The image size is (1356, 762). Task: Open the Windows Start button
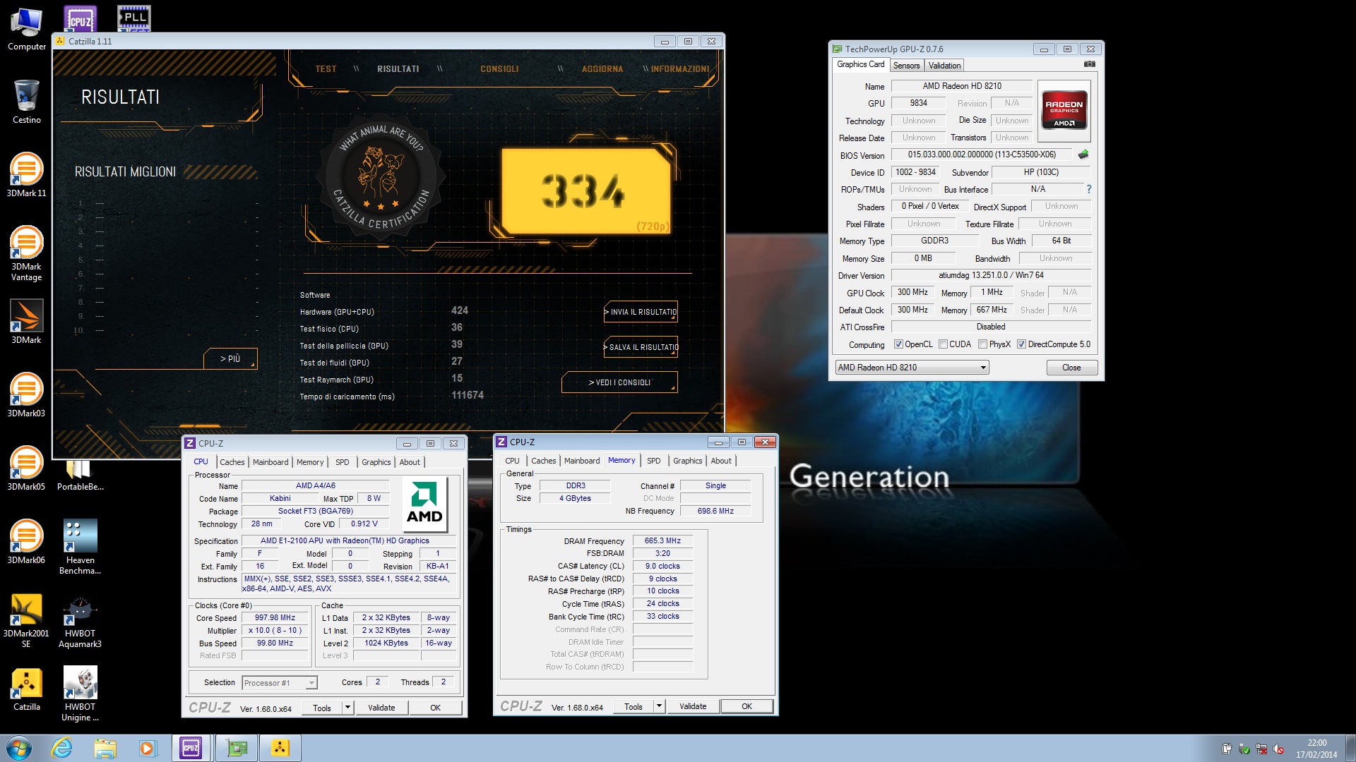(x=19, y=748)
